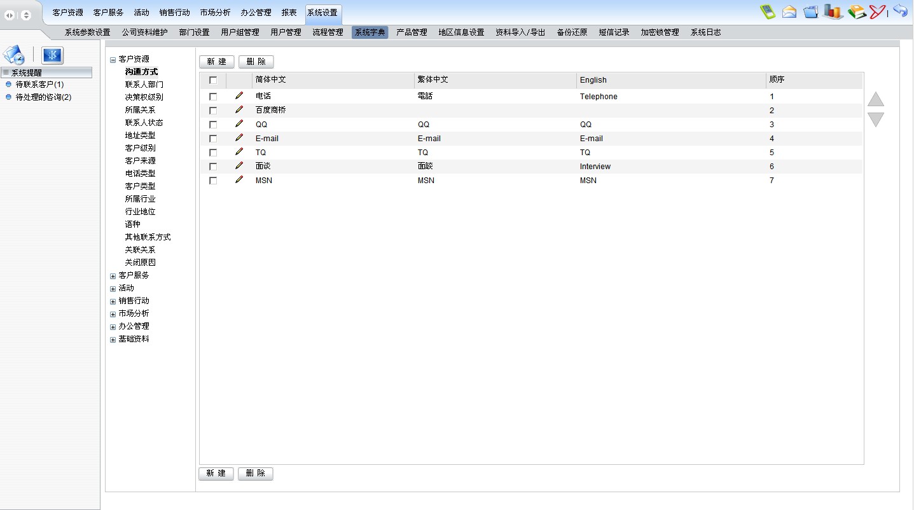The height and width of the screenshot is (510, 914).
Task: Select 客户来源 in the dictionary tree
Action: [x=140, y=161]
